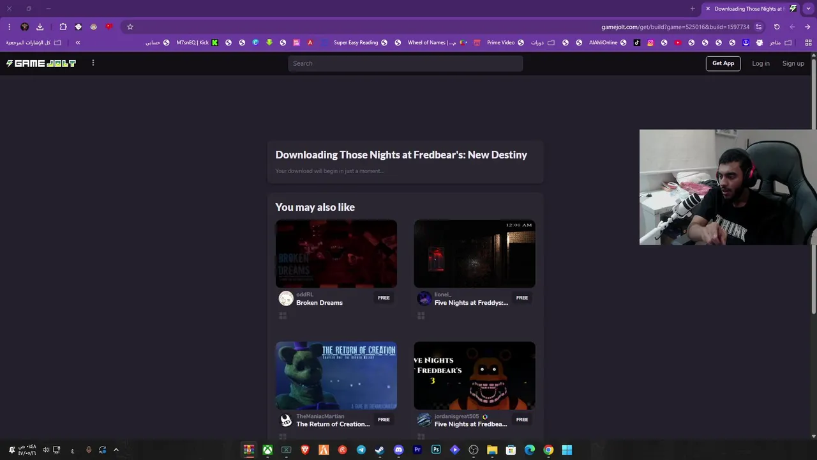Click the lionel_ developer avatar

tap(424, 298)
